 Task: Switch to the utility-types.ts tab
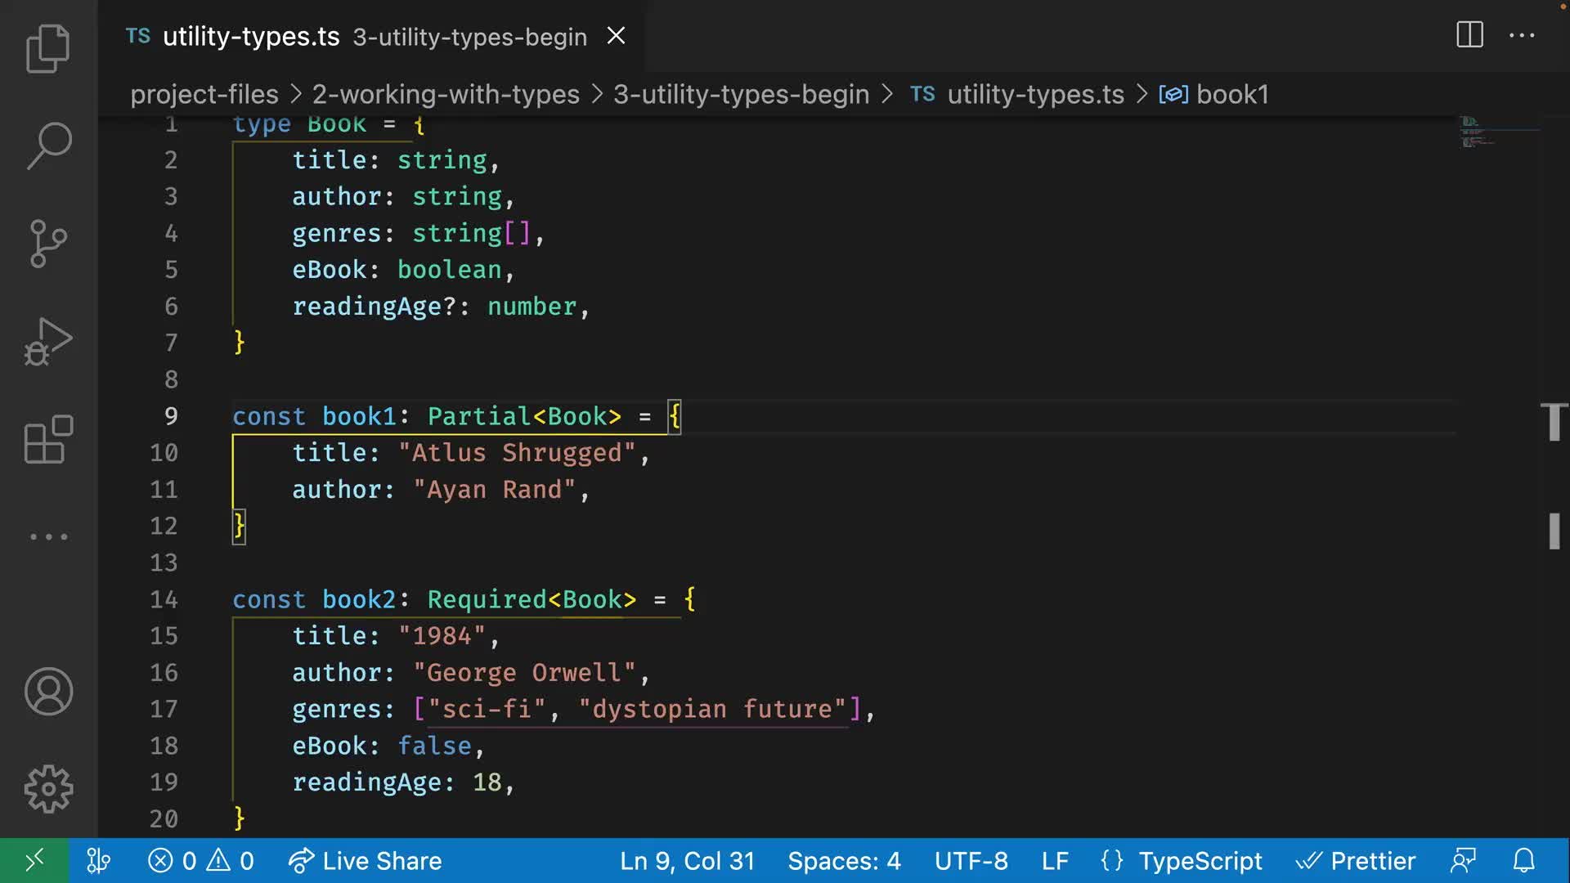pyautogui.click(x=250, y=36)
